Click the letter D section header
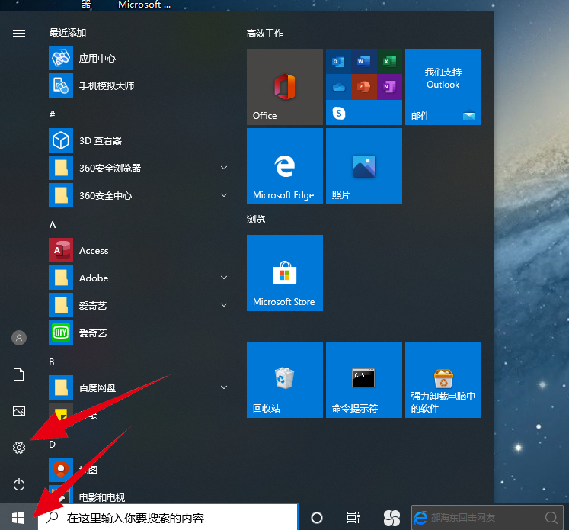The width and height of the screenshot is (569, 530). click(x=53, y=445)
